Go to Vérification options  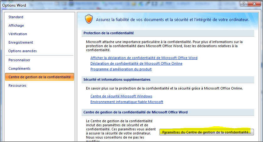[x=18, y=34]
